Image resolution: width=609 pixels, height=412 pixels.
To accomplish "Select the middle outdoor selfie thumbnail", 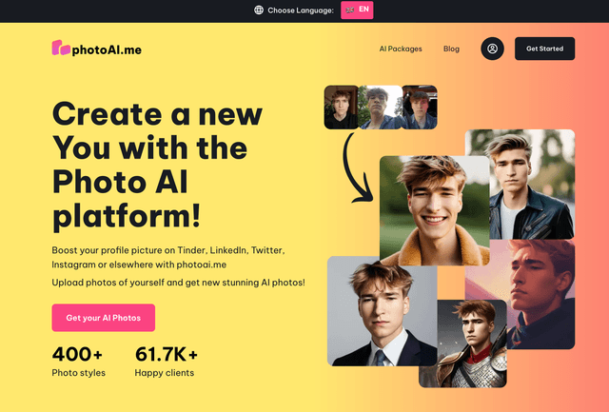I will point(380,108).
